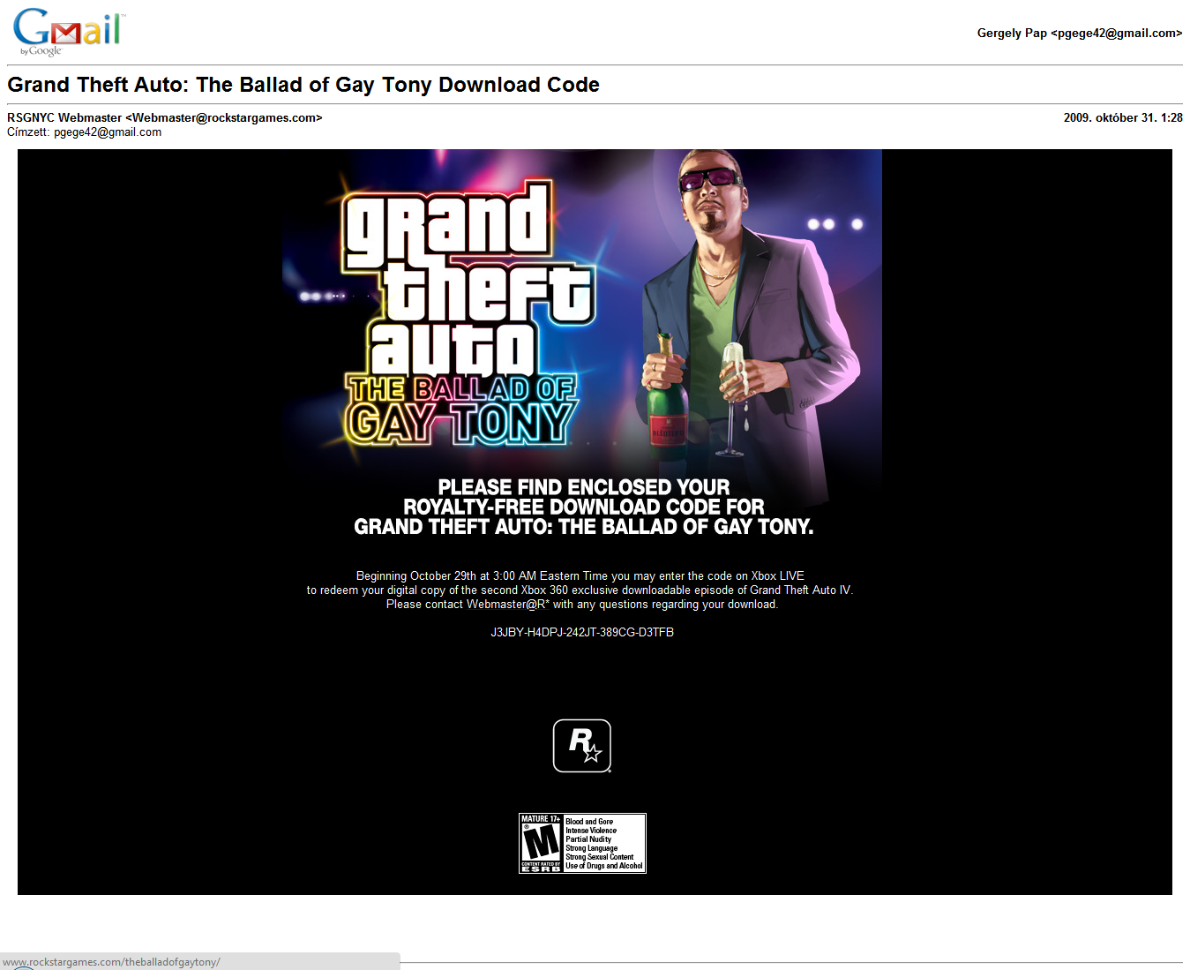
Task: Click the Rockstar Games logo
Action: coord(582,746)
